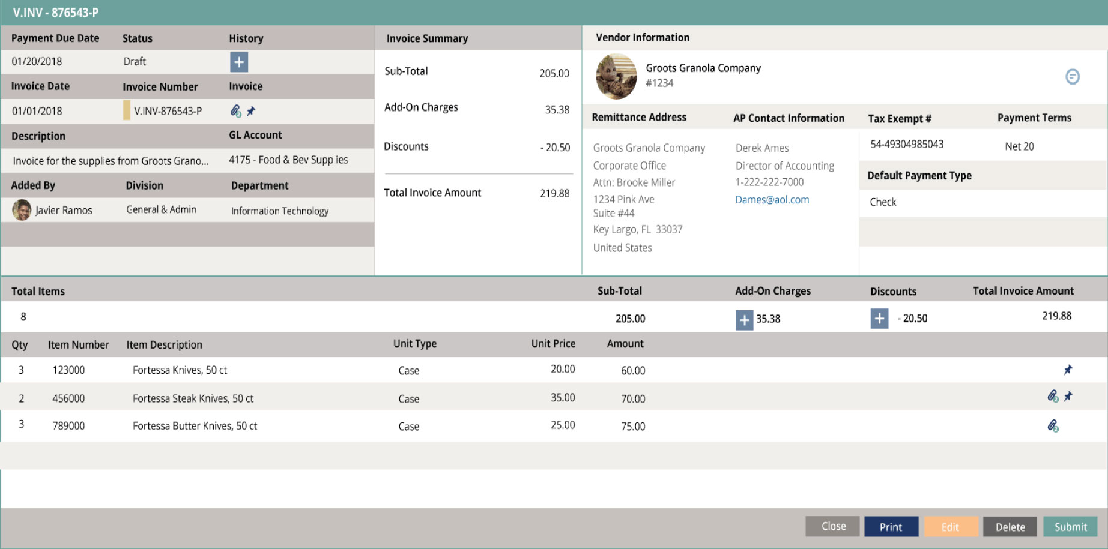Click pin icon on Fortessa Steak Knives row
The width and height of the screenshot is (1108, 549).
point(1068,397)
